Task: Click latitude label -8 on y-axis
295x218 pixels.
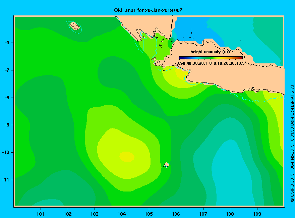Action: 7,98
